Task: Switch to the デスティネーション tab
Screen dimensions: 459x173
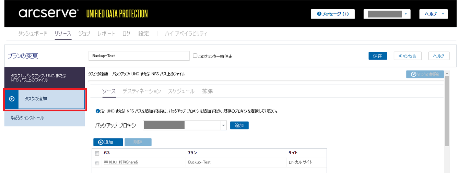Action: (x=142, y=91)
